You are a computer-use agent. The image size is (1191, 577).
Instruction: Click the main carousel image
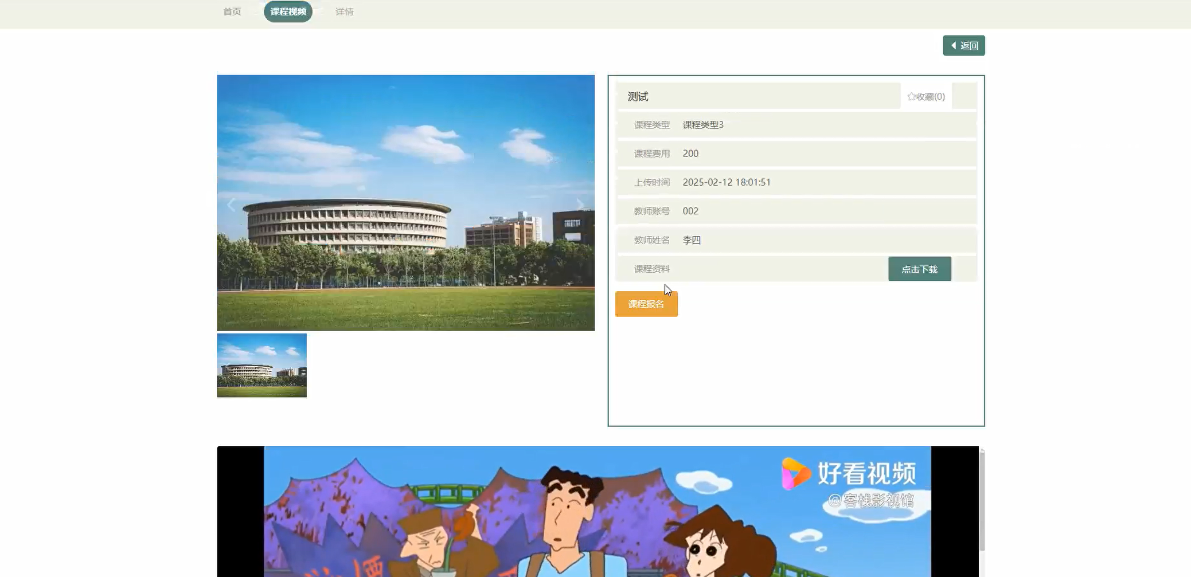[405, 203]
